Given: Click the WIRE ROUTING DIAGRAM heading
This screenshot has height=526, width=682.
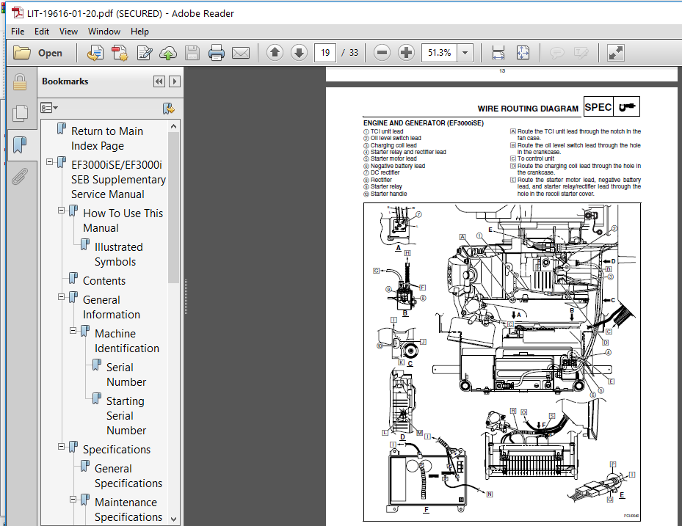Looking at the screenshot, I should [x=528, y=109].
